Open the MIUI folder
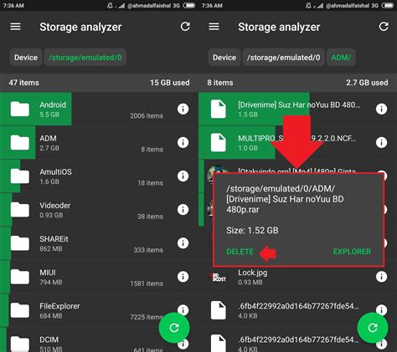The height and width of the screenshot is (352, 397). (99, 277)
